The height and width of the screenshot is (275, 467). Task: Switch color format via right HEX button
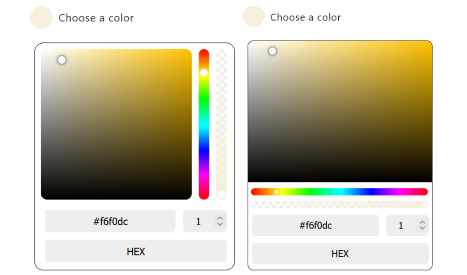[x=340, y=254]
